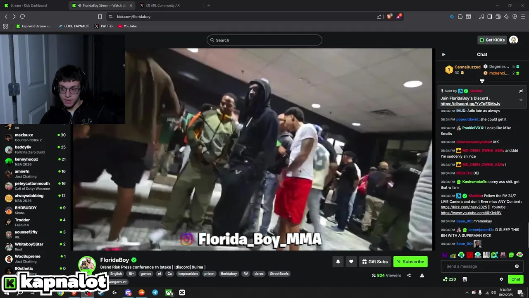Open the Brave Wallet icon
Viewport: 529px width, 298px height.
click(x=498, y=17)
